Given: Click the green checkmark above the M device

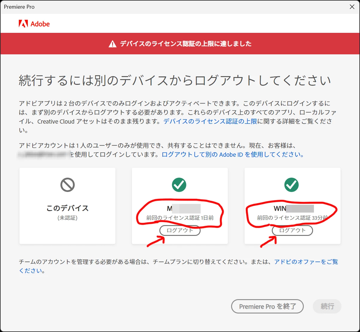Looking at the screenshot, I should click(x=179, y=185).
